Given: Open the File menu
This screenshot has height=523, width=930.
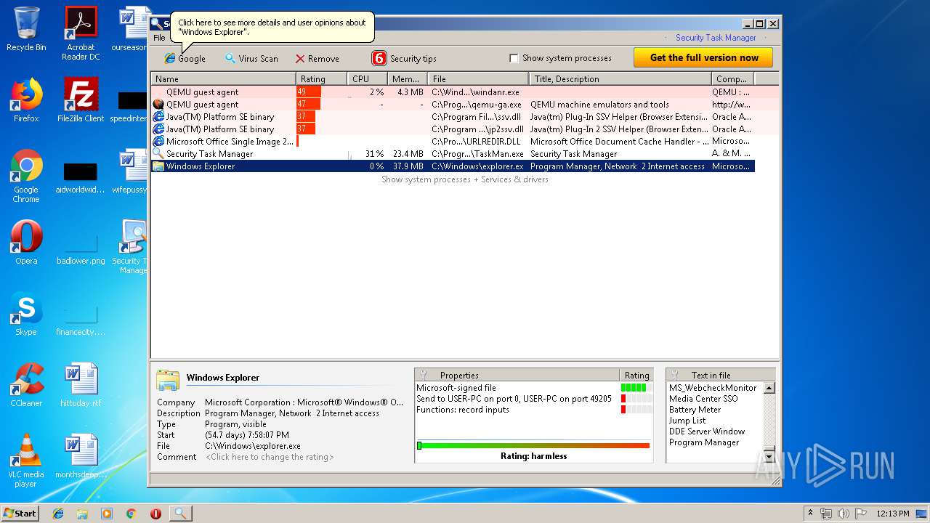Looking at the screenshot, I should coord(159,38).
